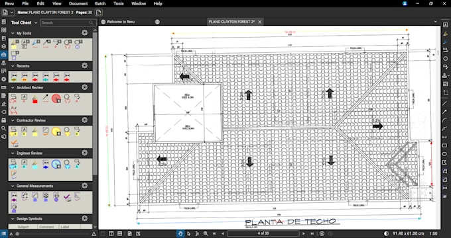This screenshot has height=238, width=451.
Task: Click the page number field 4 of 30
Action: [263, 233]
